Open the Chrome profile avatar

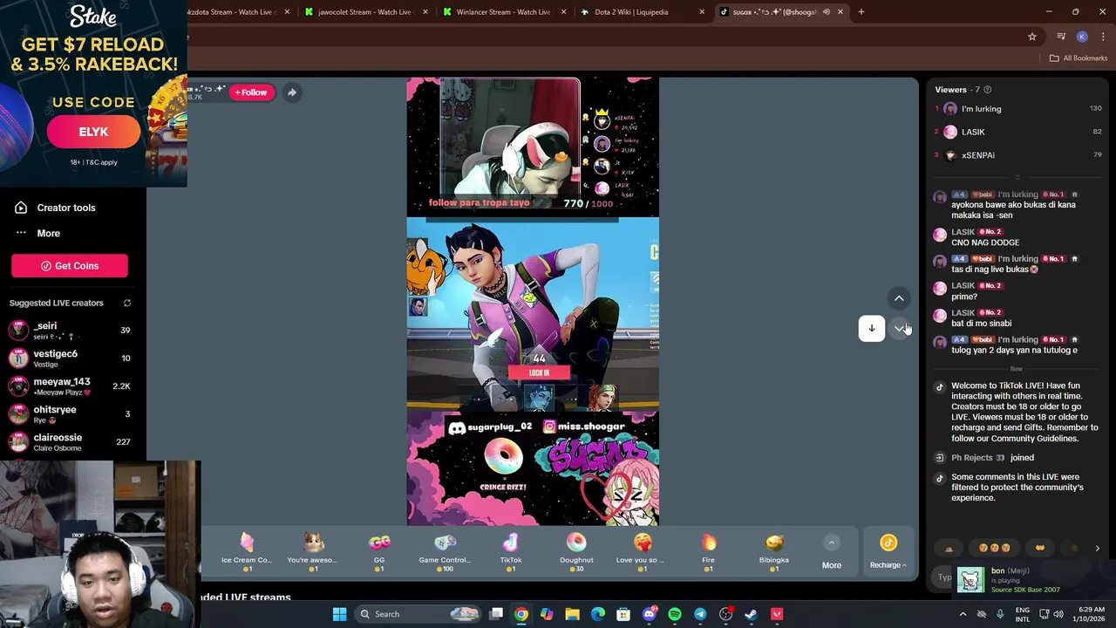coord(1082,37)
